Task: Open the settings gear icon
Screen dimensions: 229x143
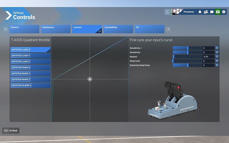Action: coord(224,12)
